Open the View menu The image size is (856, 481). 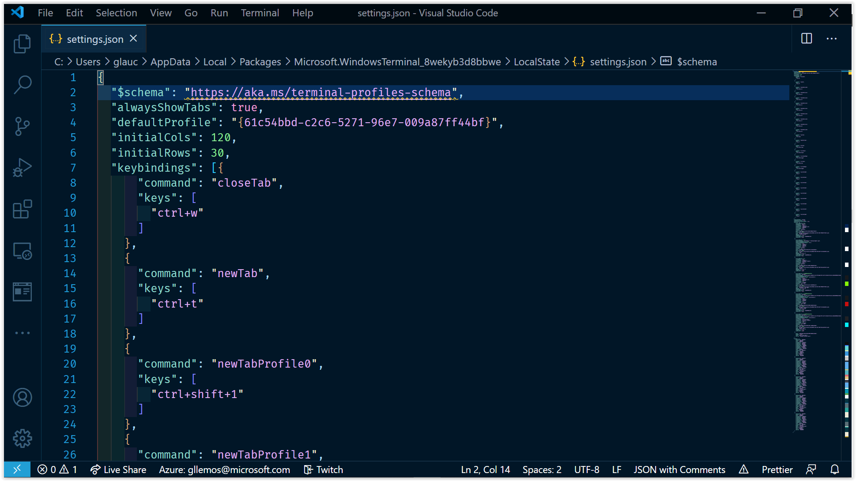pyautogui.click(x=161, y=13)
